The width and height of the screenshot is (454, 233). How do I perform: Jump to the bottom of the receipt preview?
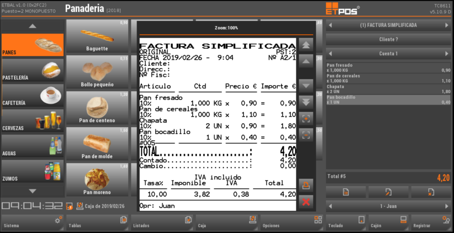click(x=306, y=102)
